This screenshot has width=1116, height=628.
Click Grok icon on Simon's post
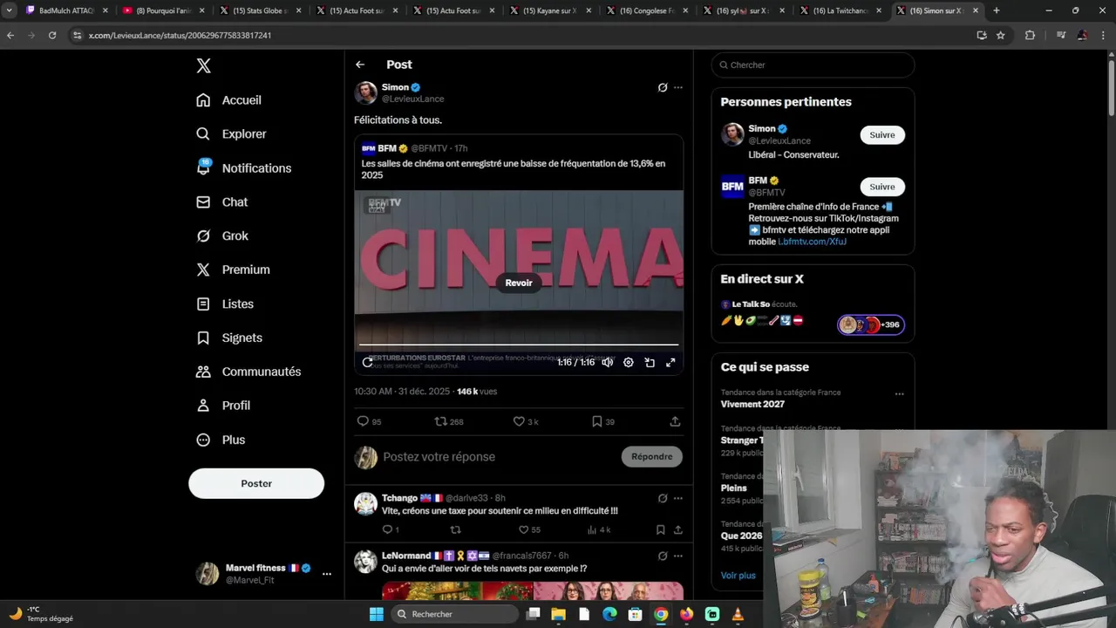click(663, 88)
